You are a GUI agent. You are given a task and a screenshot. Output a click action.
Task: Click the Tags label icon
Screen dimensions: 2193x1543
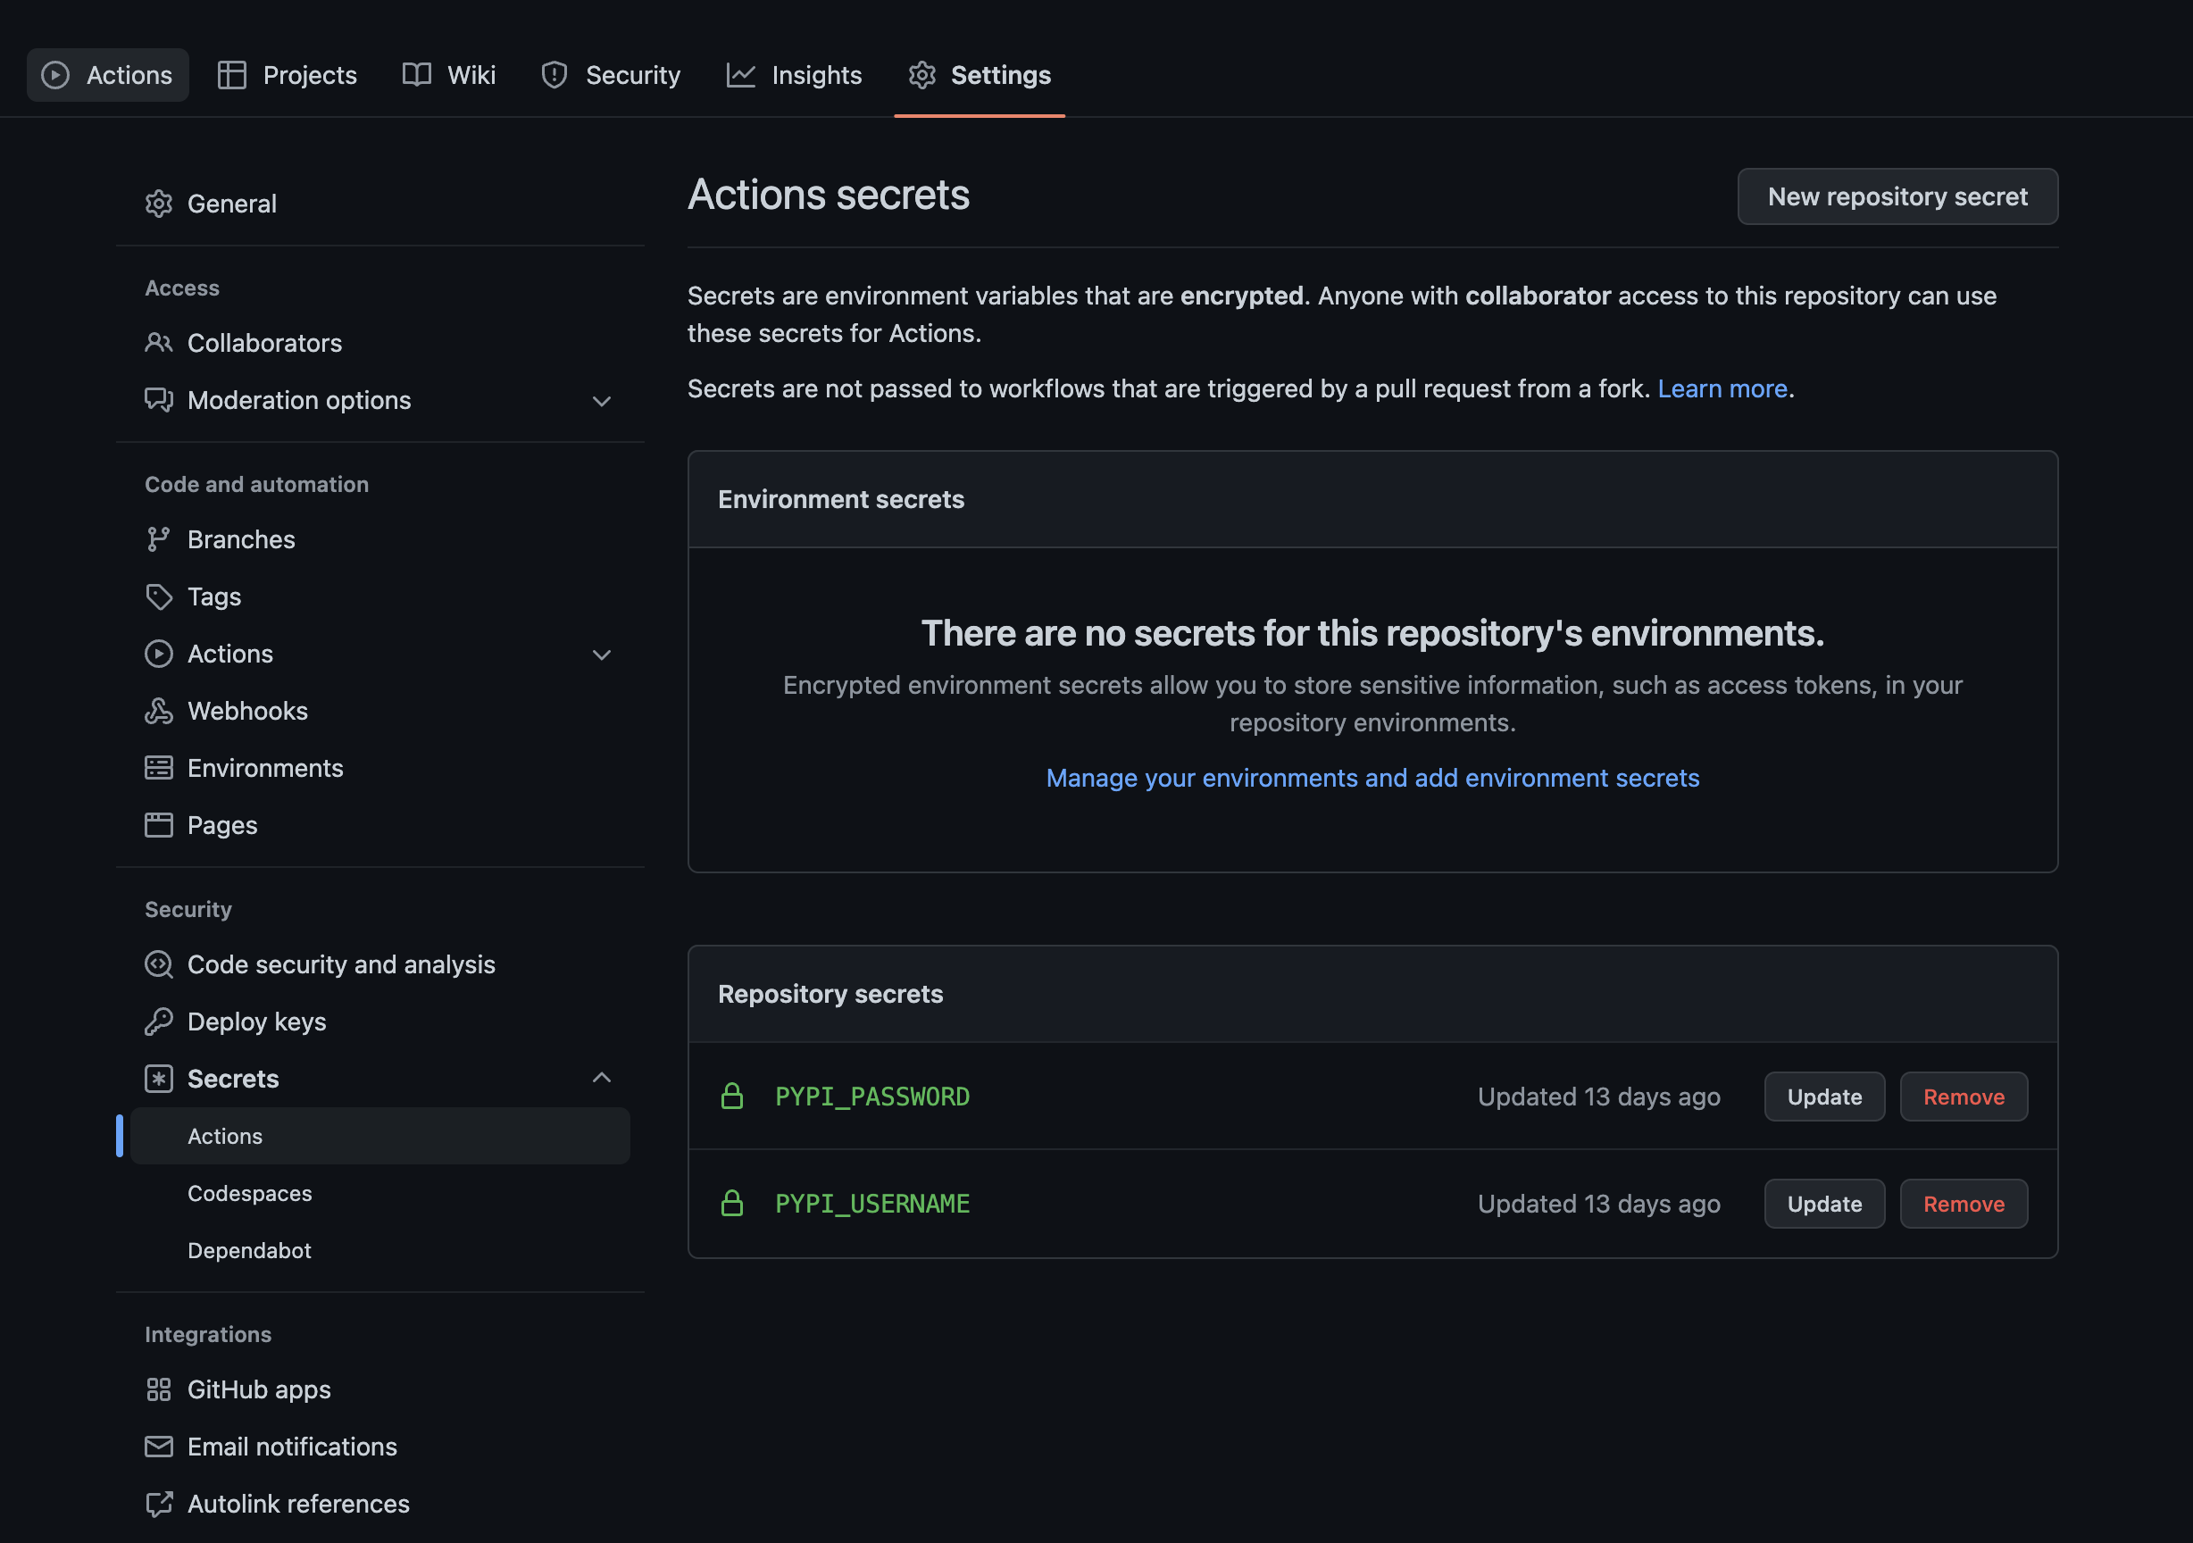(x=159, y=597)
